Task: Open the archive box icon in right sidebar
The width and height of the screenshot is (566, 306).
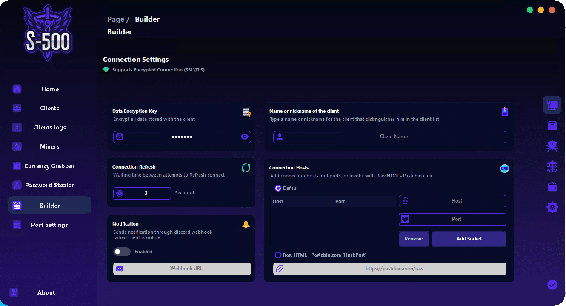Action: click(x=552, y=126)
